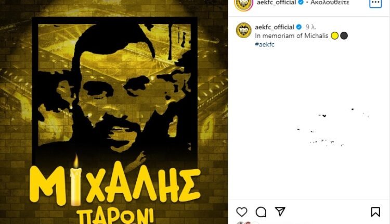Click the "In memoriam of Michalis" caption text
The height and width of the screenshot is (224, 390).
tap(292, 36)
